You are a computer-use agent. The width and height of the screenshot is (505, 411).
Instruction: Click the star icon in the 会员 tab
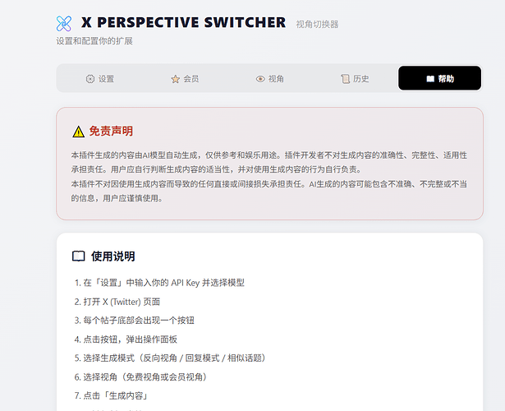click(x=175, y=79)
